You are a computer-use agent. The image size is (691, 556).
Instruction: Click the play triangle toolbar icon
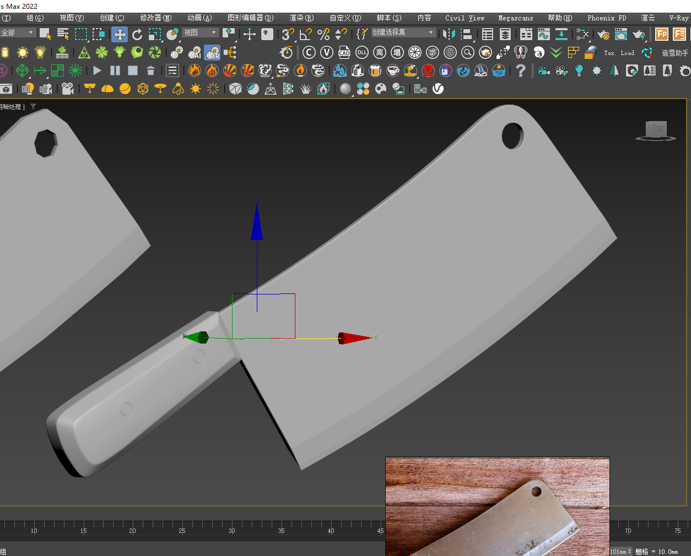[x=98, y=70]
